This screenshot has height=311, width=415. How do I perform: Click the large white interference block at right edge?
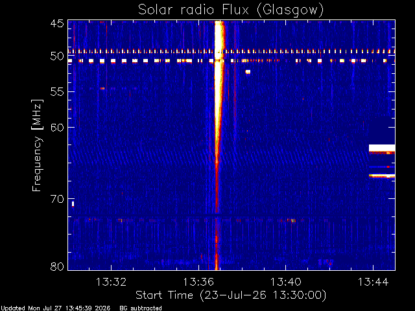pos(382,148)
